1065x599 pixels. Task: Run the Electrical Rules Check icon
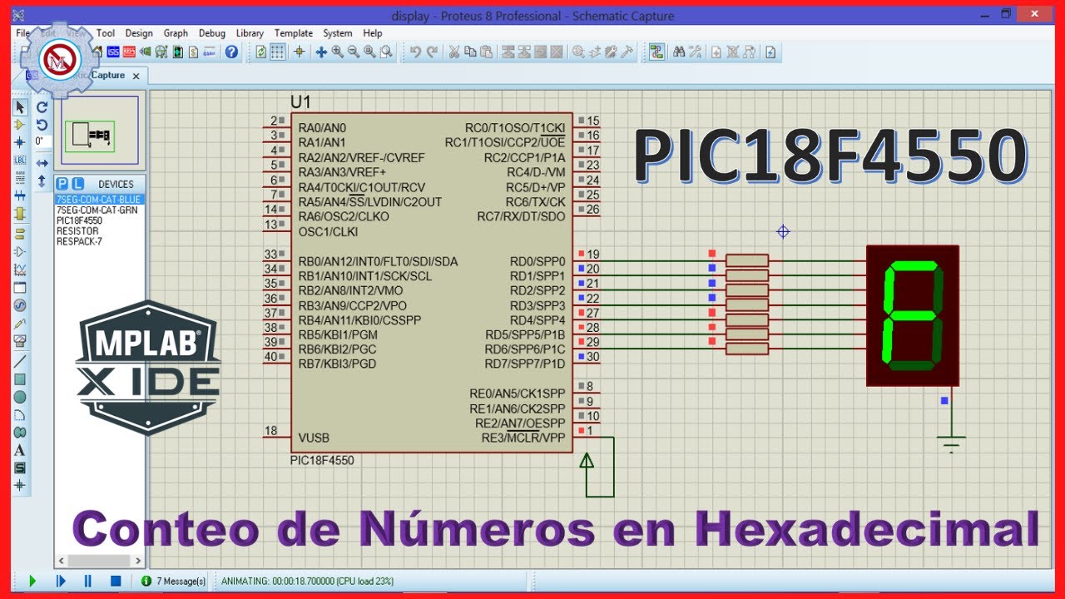click(770, 52)
